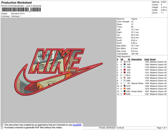Select the 'Amber Black' description text
Viewport: 168px width, 130px height.
click(x=137, y=91)
